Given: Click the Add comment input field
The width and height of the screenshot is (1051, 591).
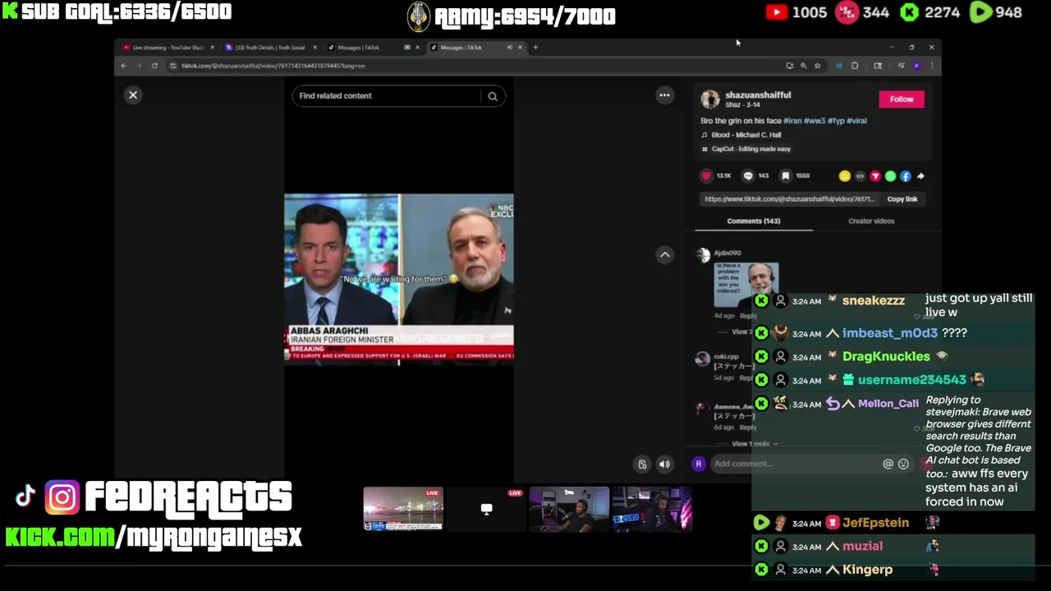Looking at the screenshot, I should pos(792,464).
